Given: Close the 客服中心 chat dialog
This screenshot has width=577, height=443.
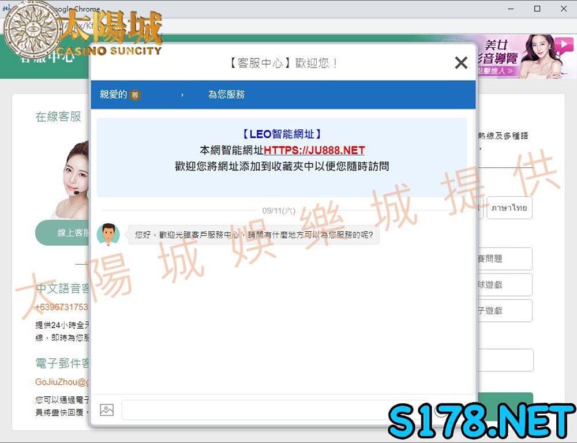Looking at the screenshot, I should pyautogui.click(x=460, y=62).
